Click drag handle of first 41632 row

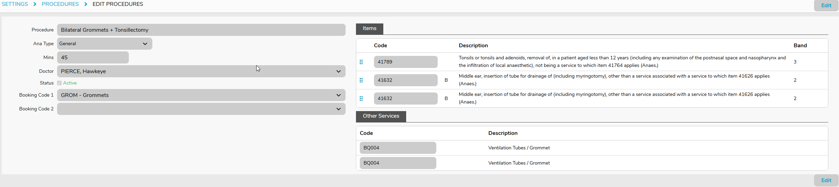pos(361,80)
